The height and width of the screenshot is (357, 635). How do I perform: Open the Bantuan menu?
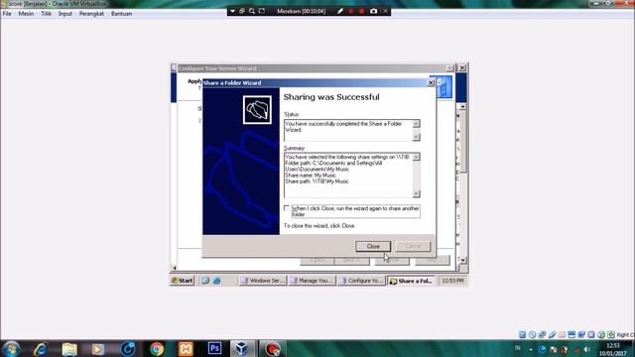pos(121,13)
